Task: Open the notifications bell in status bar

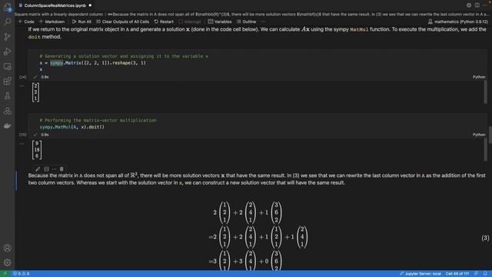Action: tap(485, 274)
